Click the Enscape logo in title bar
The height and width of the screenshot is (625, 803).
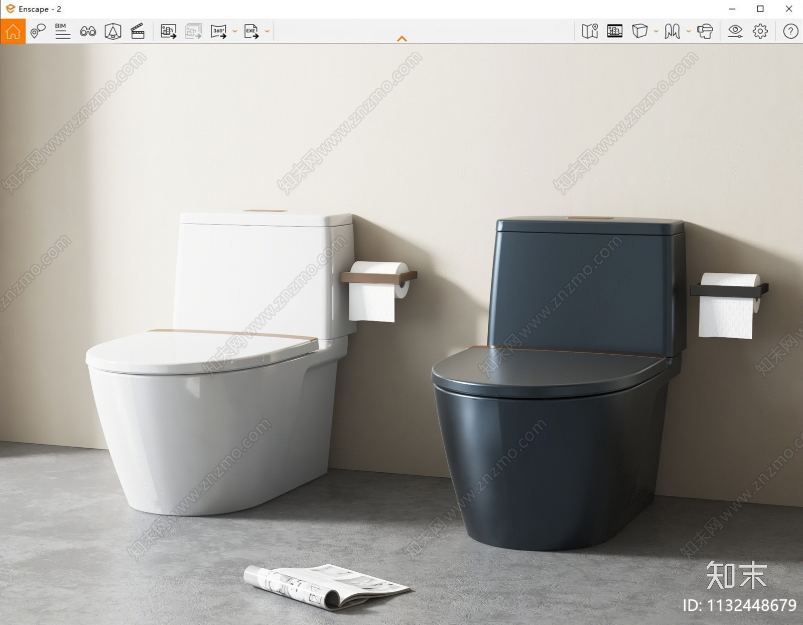tap(10, 9)
